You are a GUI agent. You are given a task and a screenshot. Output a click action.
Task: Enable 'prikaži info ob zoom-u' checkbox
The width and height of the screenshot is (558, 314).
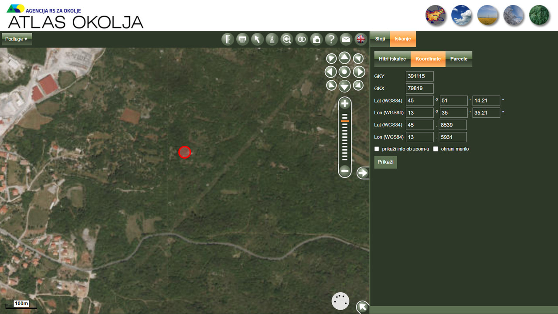pyautogui.click(x=377, y=149)
